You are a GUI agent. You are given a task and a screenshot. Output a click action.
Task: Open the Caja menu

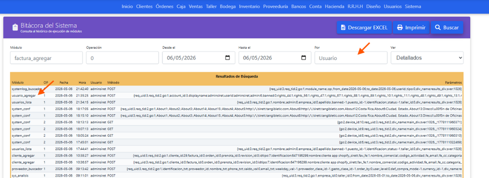point(181,6)
